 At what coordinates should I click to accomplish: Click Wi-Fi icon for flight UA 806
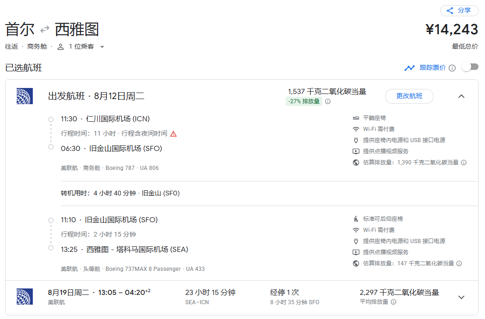click(356, 129)
